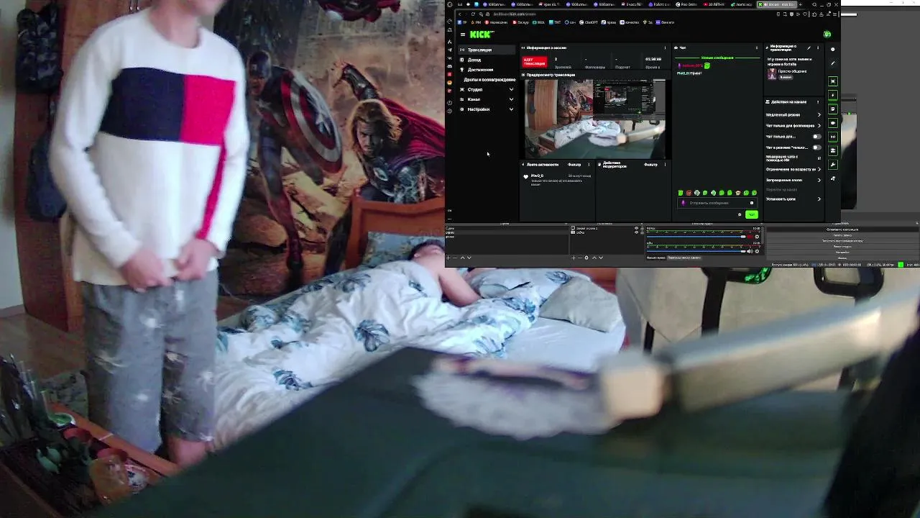This screenshot has width=920, height=518.
Task: Edit stream information with pencil icon
Action: coord(809,47)
